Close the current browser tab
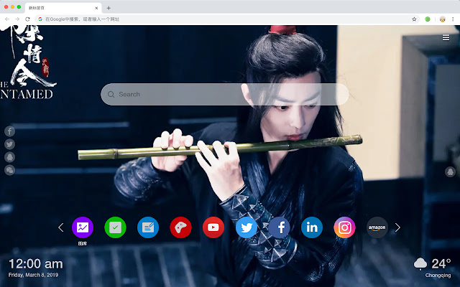Screen dimensions: 460x287 (x=96, y=8)
